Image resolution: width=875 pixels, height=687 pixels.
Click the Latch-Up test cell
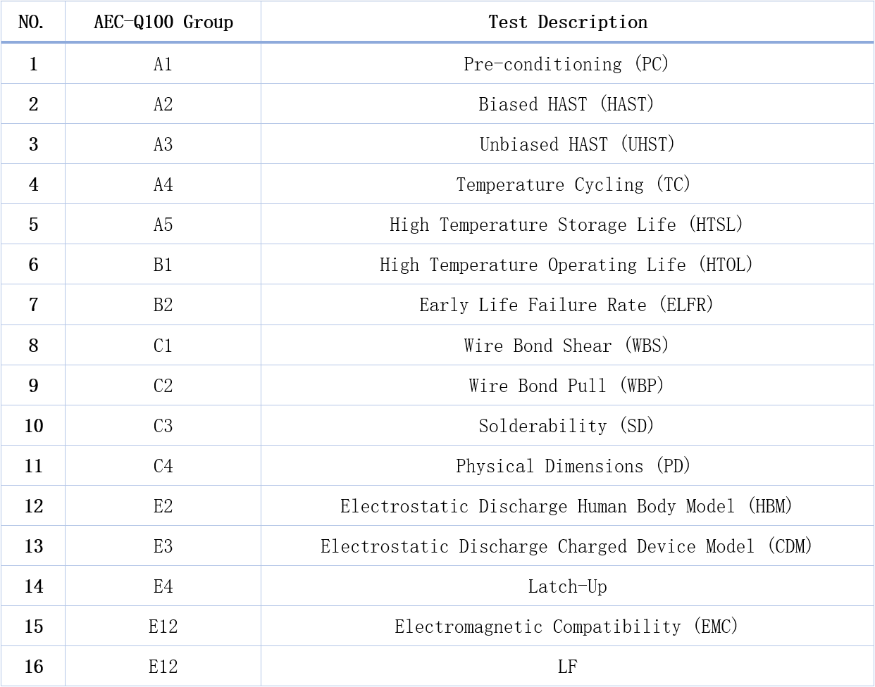(x=567, y=586)
